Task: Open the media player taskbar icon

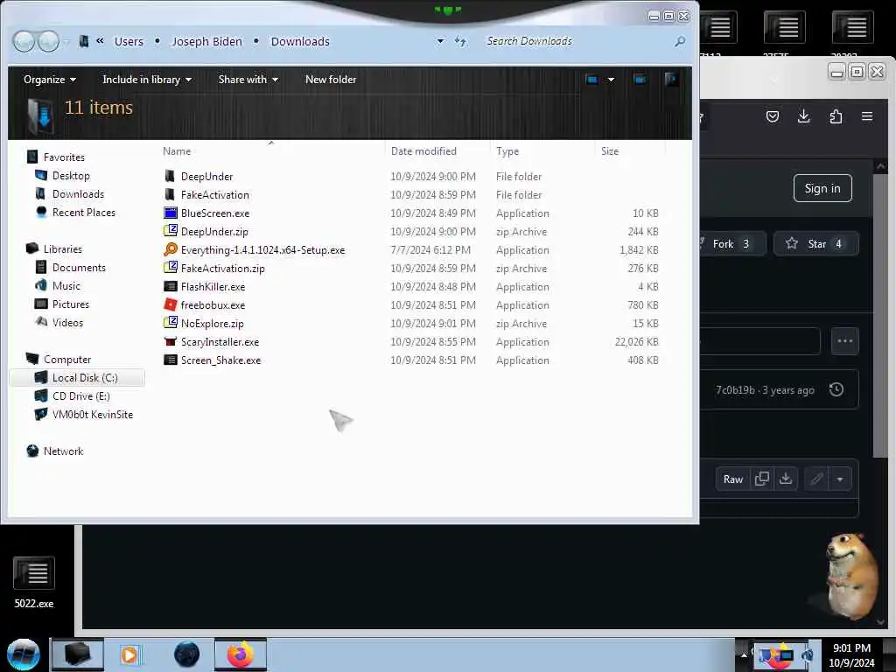Action: coord(129,654)
